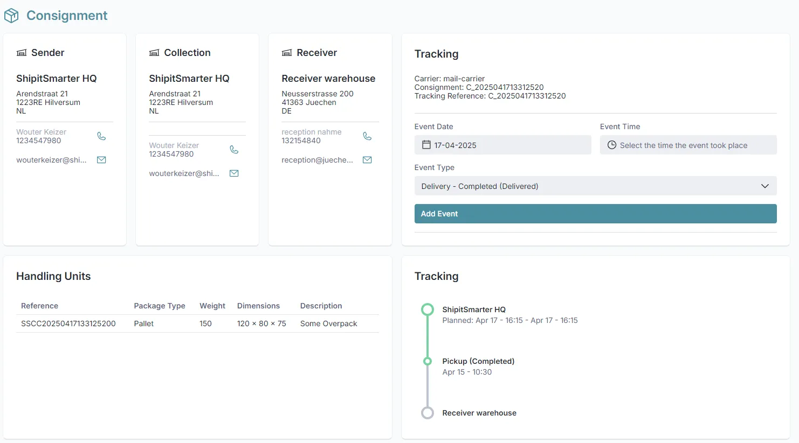This screenshot has height=443, width=799.
Task: Click the Receiver phone icon
Action: (x=367, y=136)
